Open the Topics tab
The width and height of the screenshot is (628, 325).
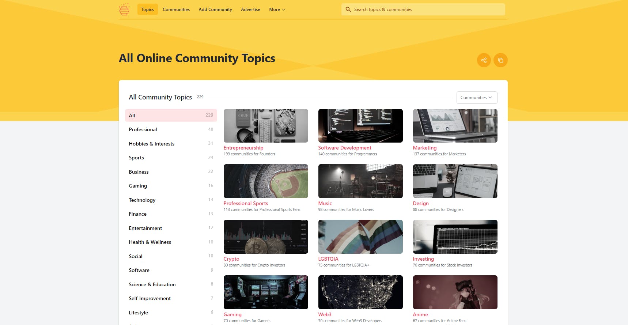pyautogui.click(x=147, y=10)
